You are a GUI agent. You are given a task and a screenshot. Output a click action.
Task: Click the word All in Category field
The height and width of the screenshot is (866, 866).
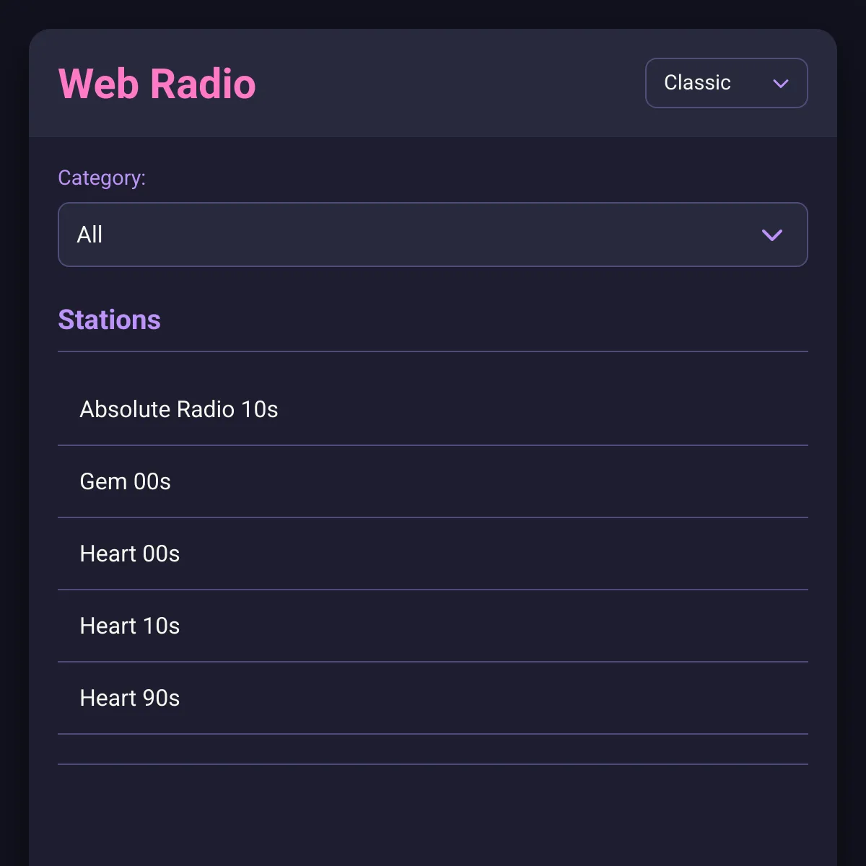[89, 235]
